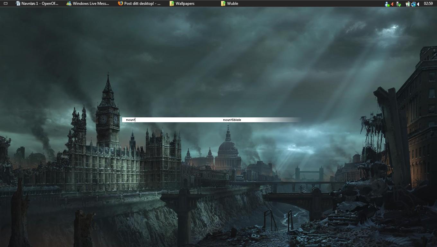Open the battery power tray icon

[408, 4]
